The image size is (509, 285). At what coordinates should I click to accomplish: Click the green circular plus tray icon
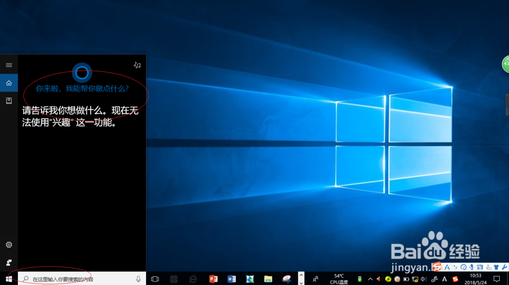388,279
